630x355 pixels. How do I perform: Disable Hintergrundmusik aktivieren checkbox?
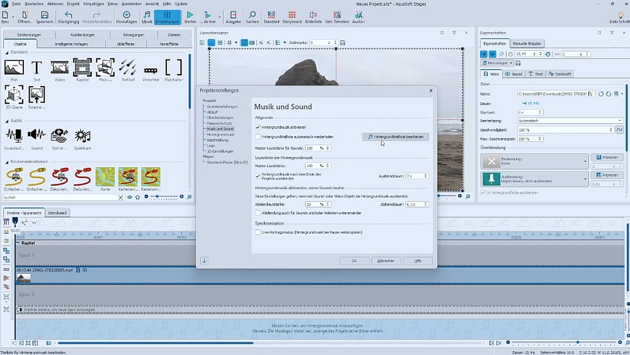point(258,127)
